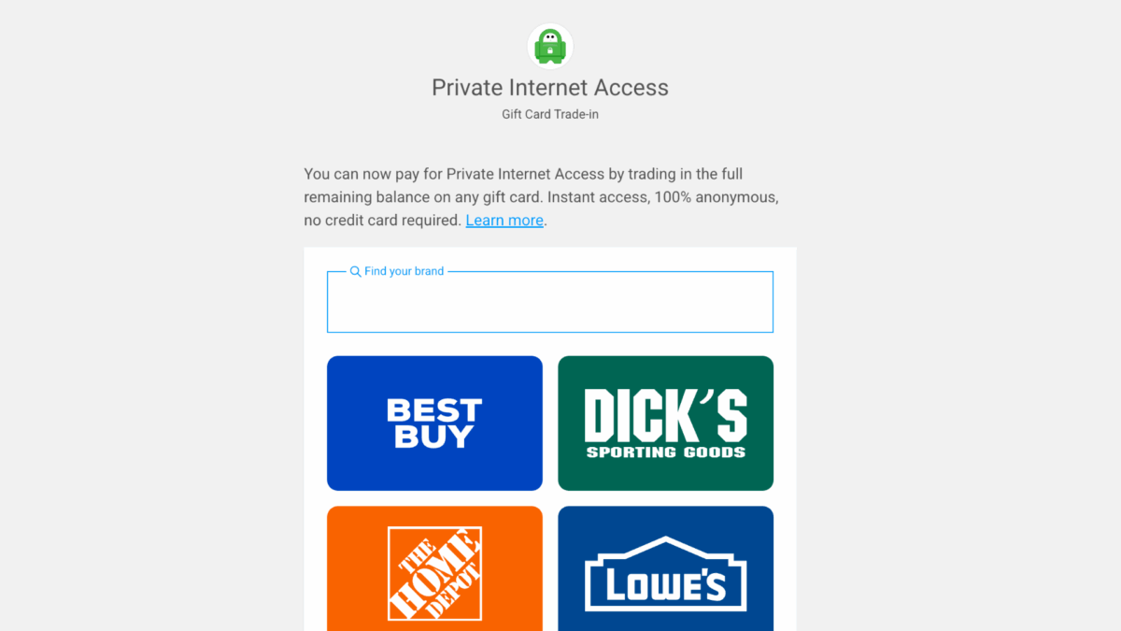Click the Private Internet Access heading

tap(550, 88)
